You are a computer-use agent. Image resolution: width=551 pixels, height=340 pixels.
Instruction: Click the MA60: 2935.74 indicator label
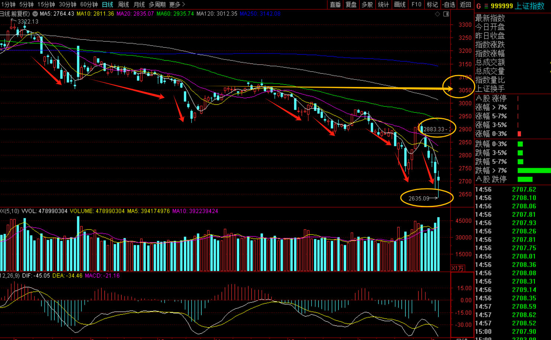pyautogui.click(x=175, y=14)
